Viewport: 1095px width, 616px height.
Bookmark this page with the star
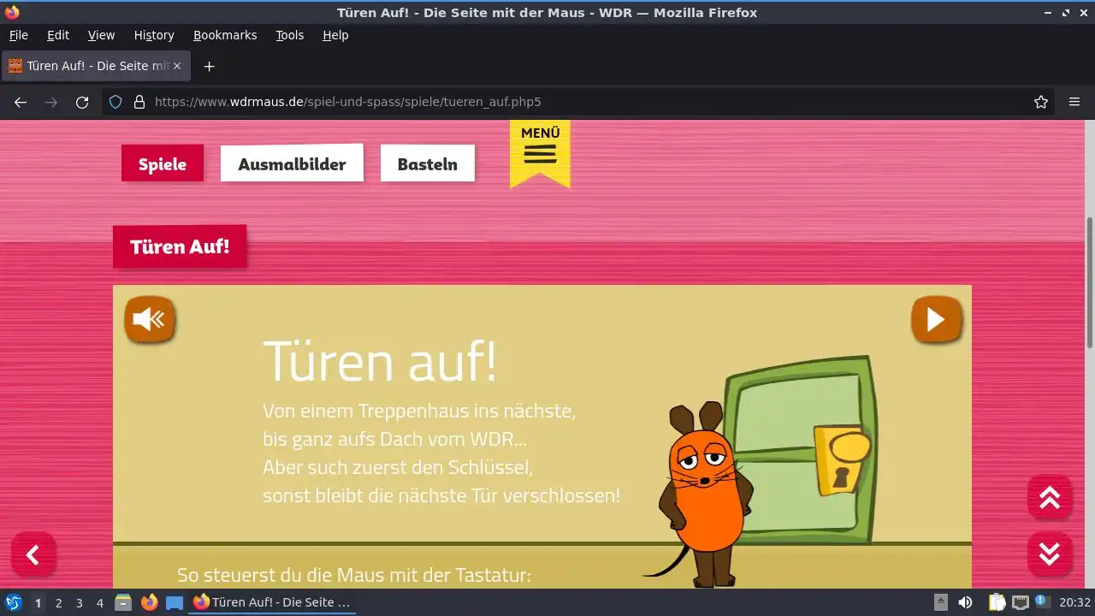click(1041, 102)
